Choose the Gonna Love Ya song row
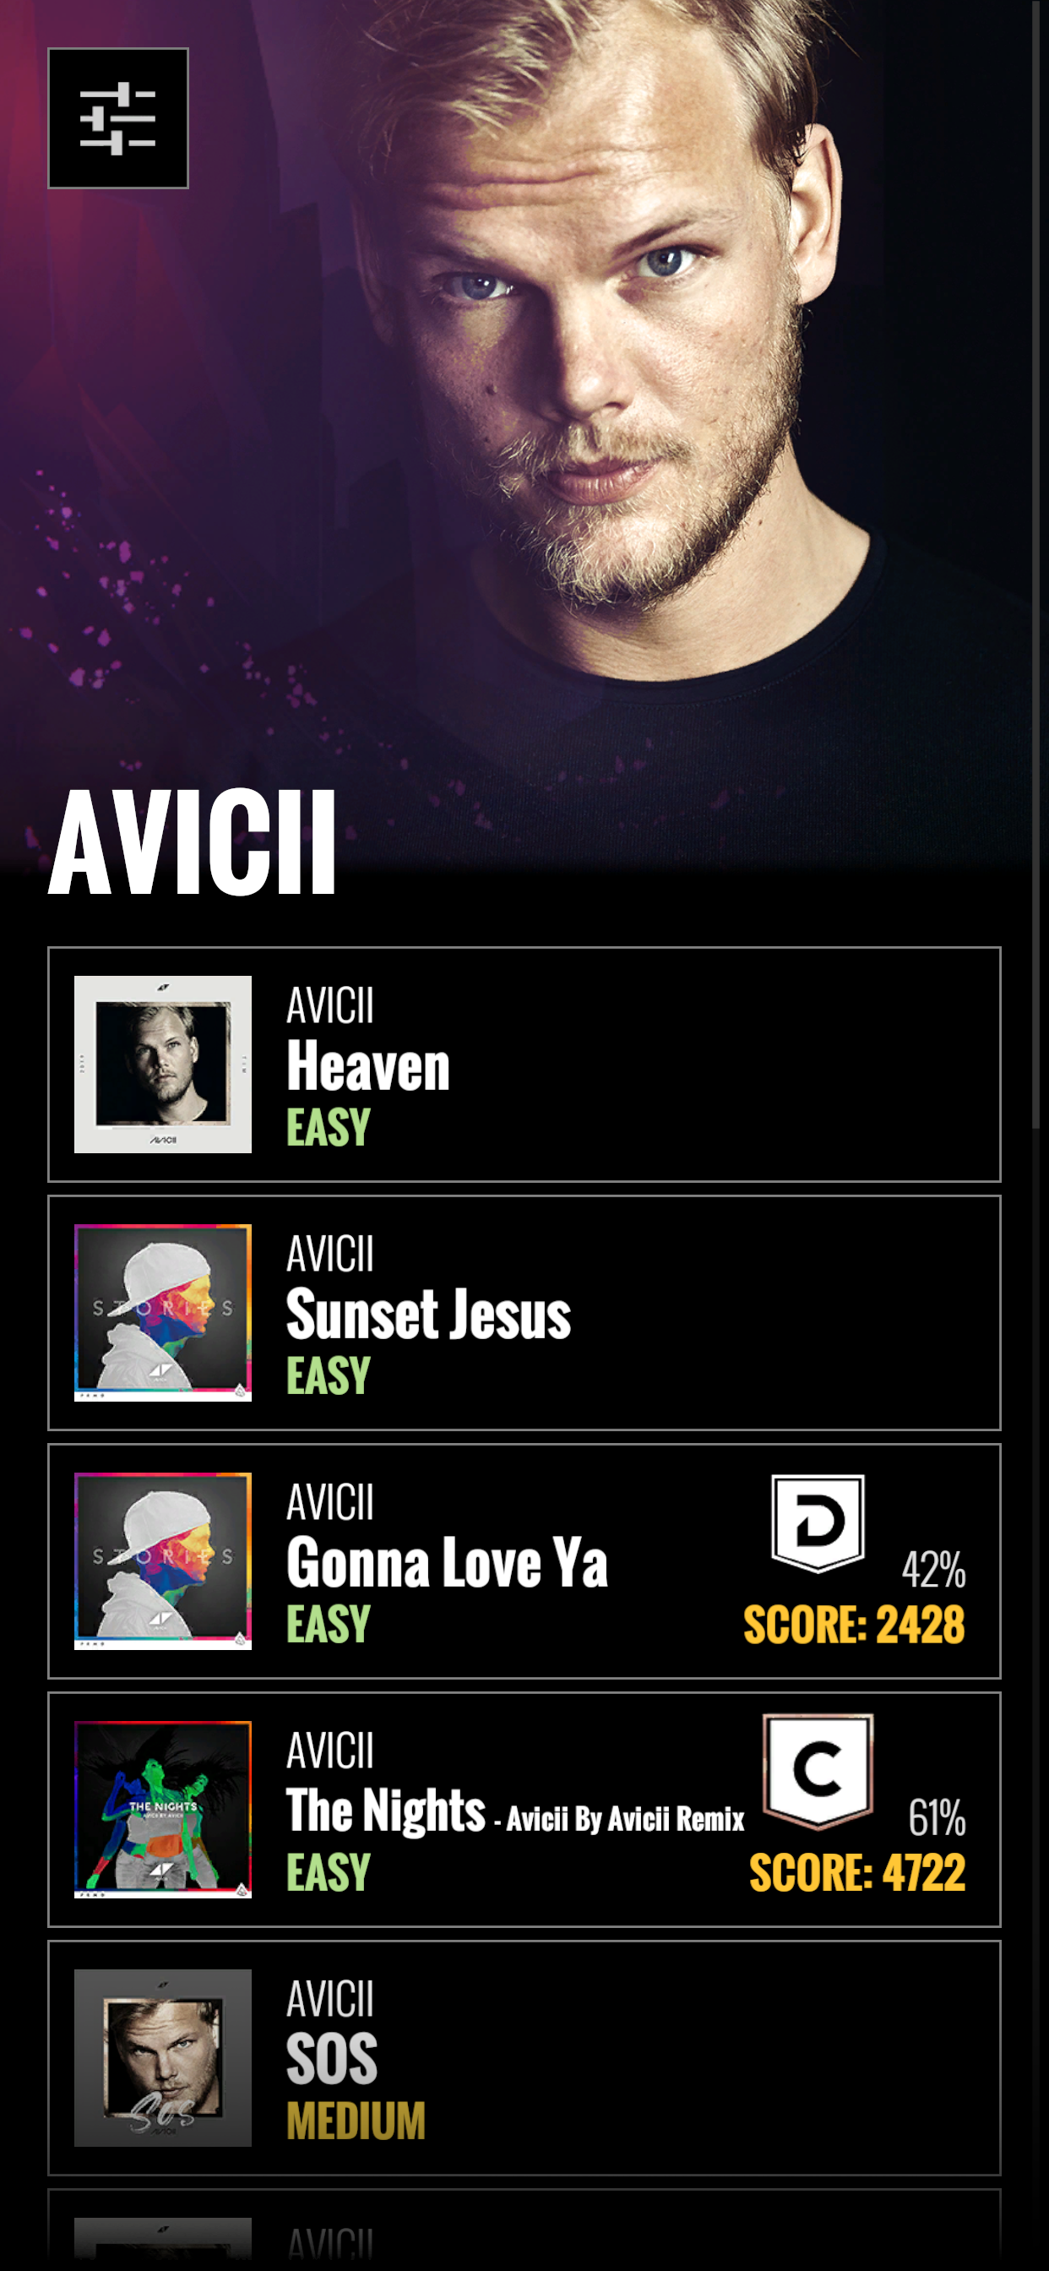Image resolution: width=1049 pixels, height=2271 pixels. coord(524,1561)
